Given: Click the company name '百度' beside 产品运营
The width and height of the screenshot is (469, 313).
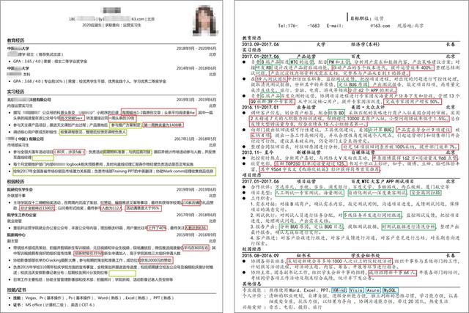Looking at the screenshot, I should pos(355,56).
